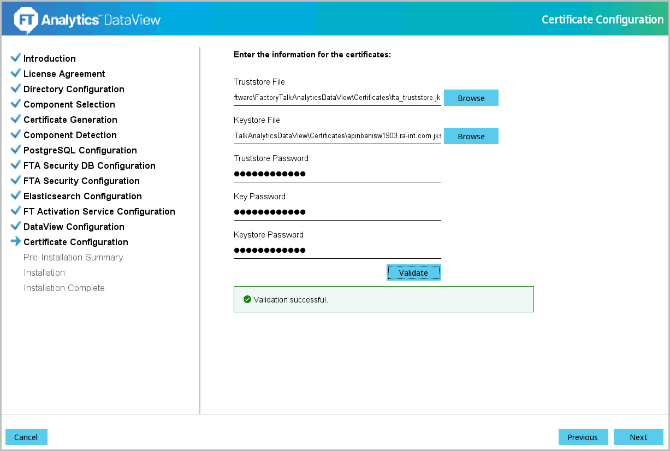Click the checkmark beside DataView Configuration
Viewport: 670px width, 451px height.
pos(16,226)
